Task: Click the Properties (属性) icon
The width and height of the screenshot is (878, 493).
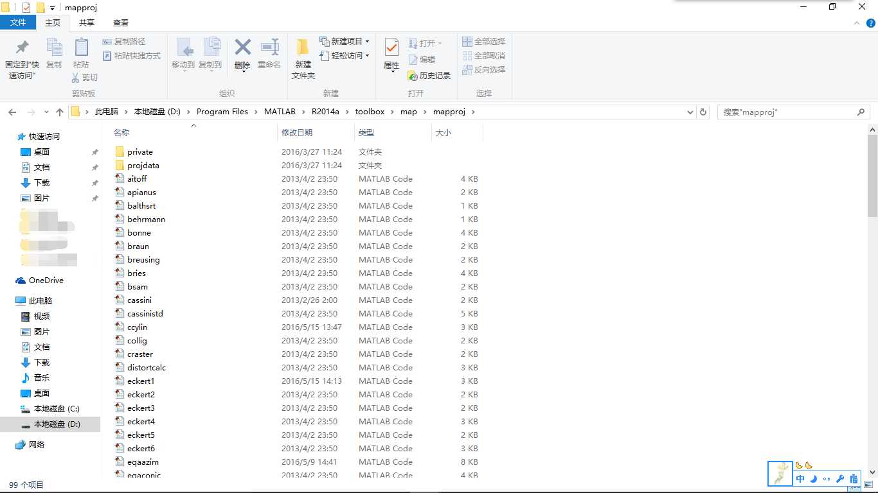Action: 391,47
